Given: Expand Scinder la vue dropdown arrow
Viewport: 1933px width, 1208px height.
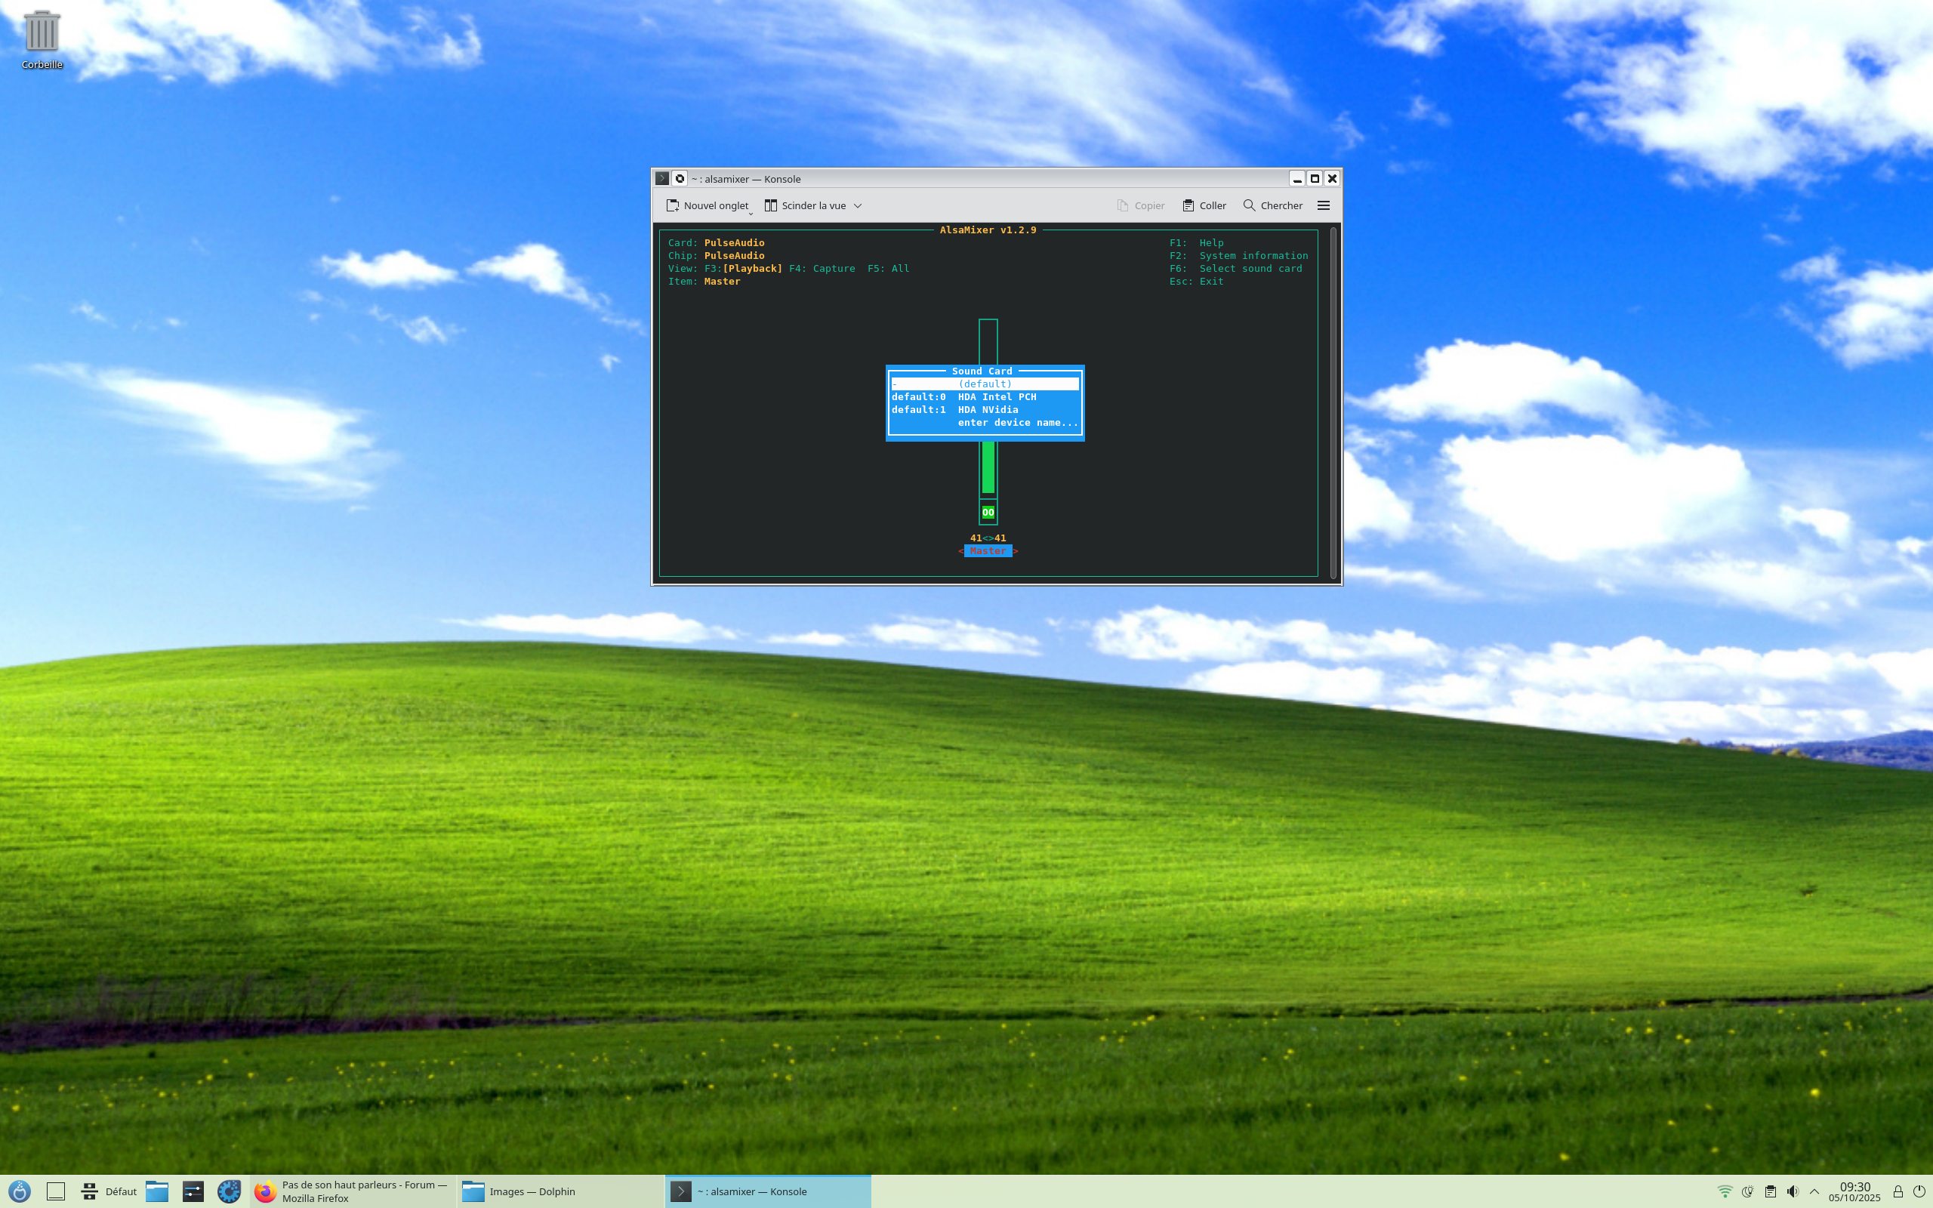Looking at the screenshot, I should click(858, 205).
